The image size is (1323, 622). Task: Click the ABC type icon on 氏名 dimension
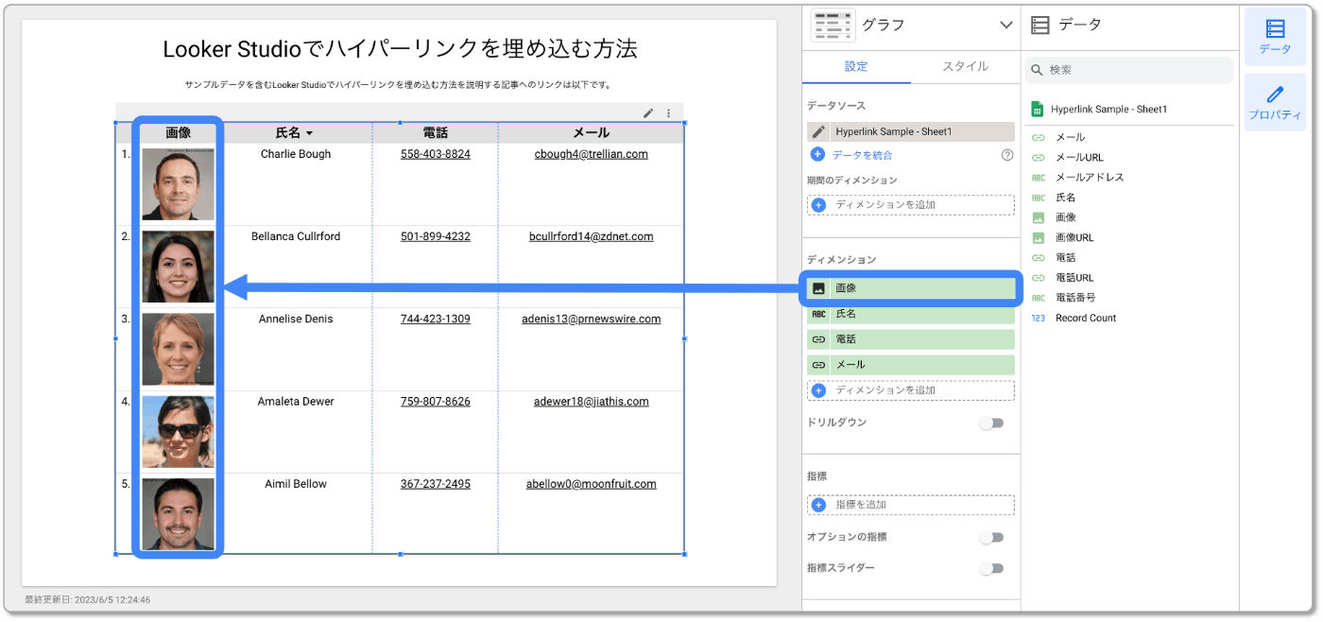818,314
